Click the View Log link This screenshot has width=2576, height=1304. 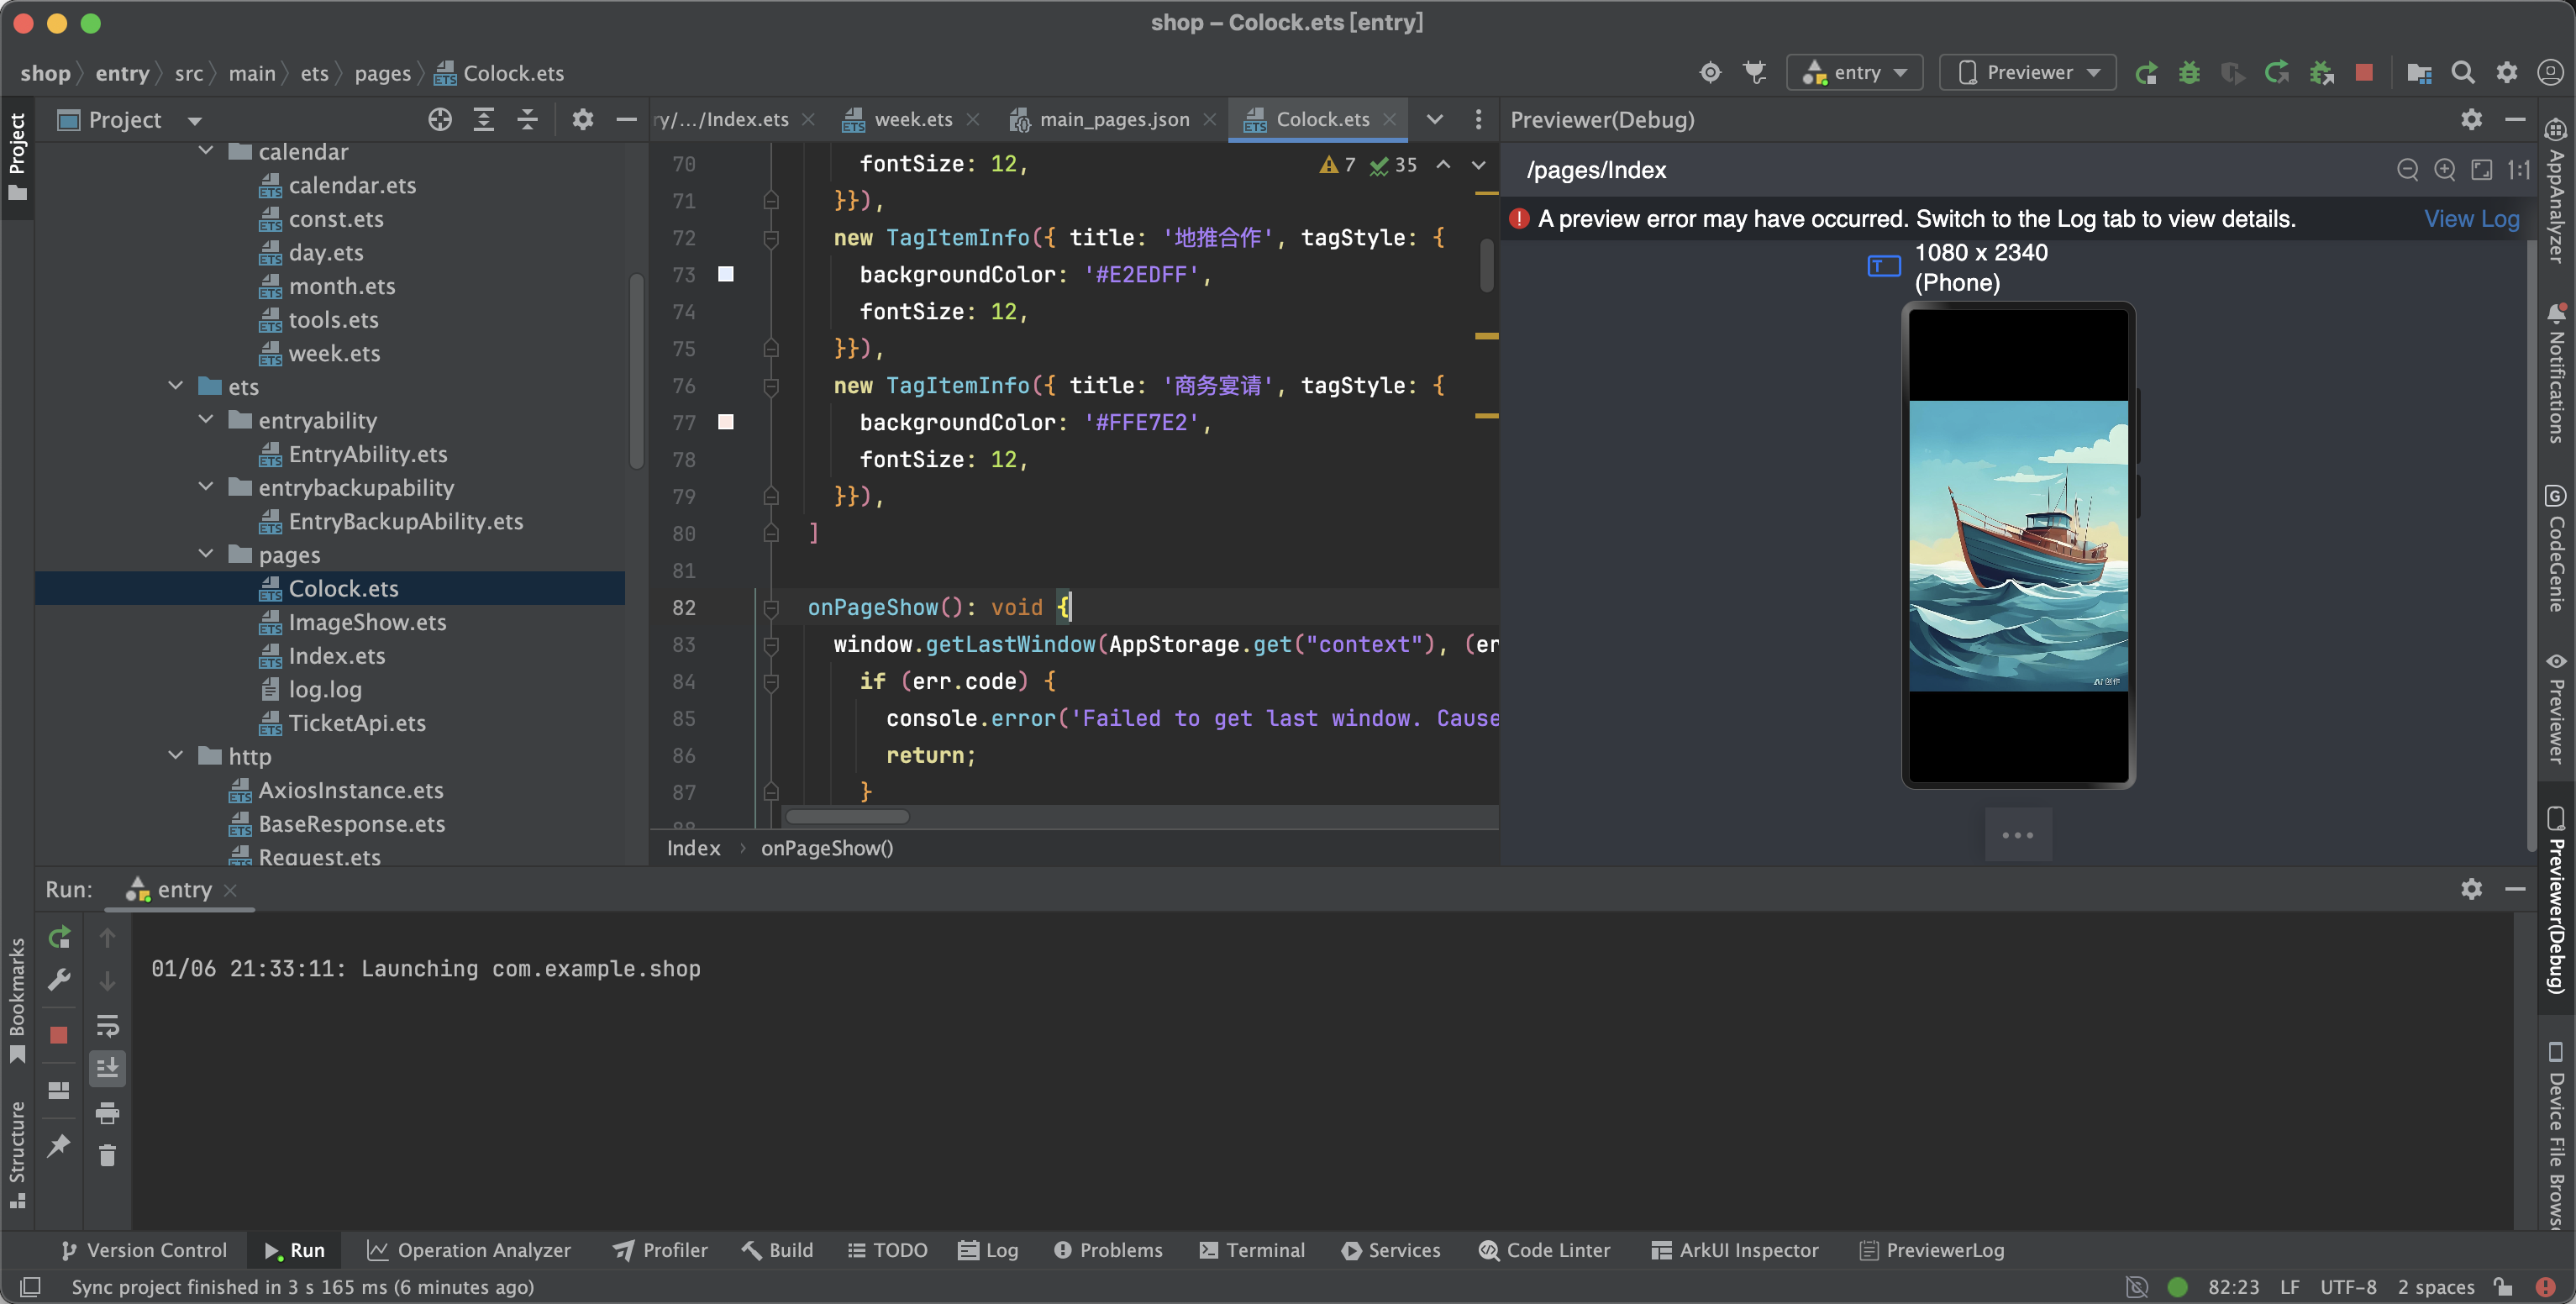click(2470, 219)
